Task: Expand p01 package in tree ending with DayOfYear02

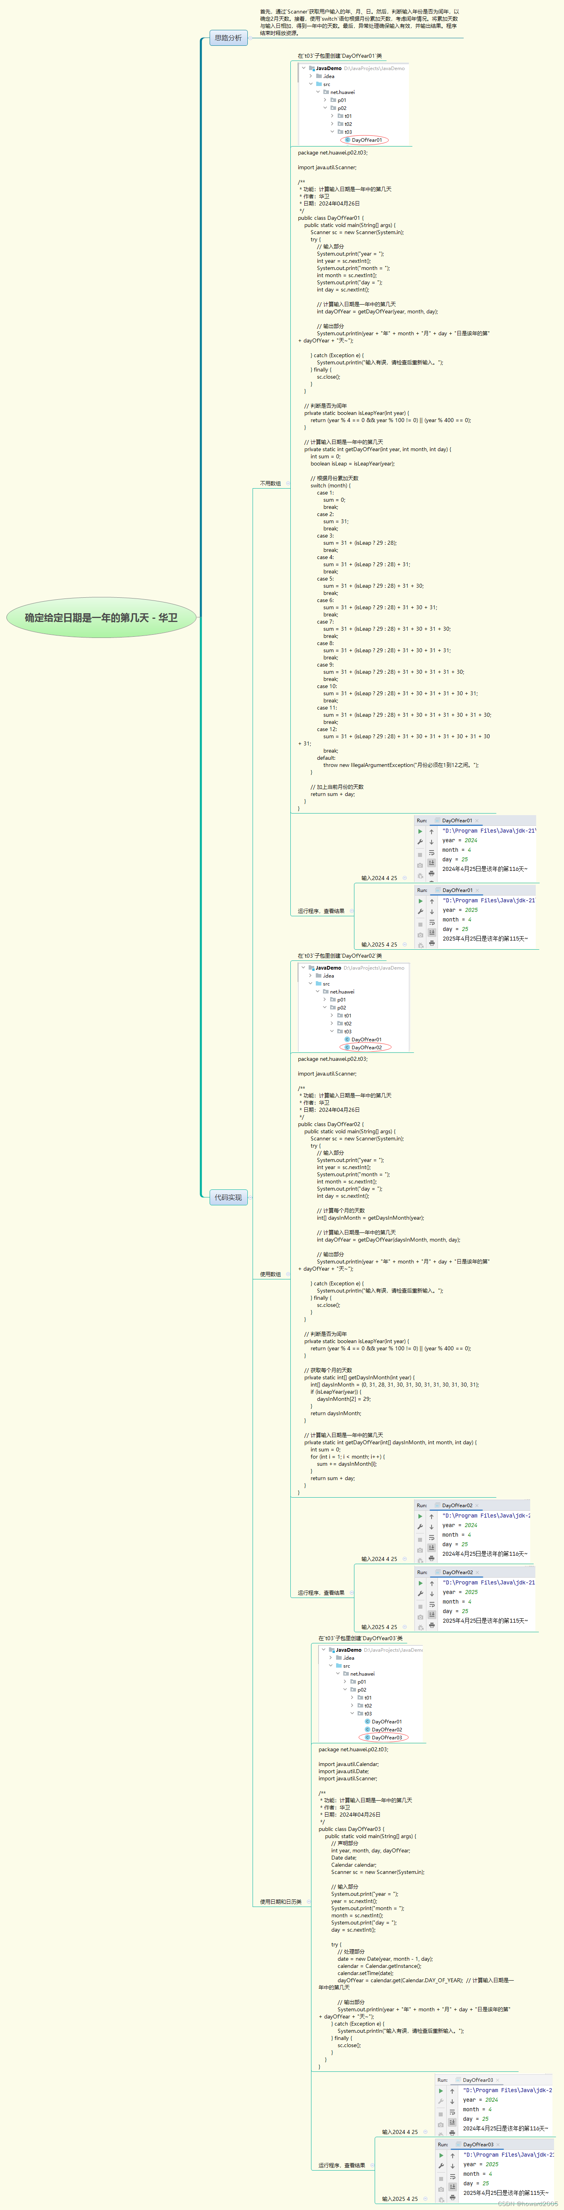Action: 324,999
